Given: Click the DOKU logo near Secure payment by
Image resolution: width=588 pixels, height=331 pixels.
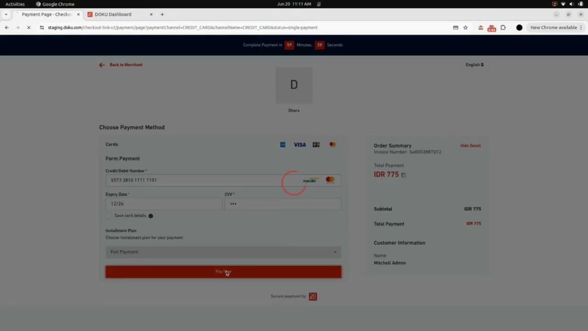Looking at the screenshot, I should tap(313, 297).
